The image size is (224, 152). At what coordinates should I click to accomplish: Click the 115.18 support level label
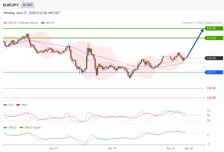(x=211, y=88)
